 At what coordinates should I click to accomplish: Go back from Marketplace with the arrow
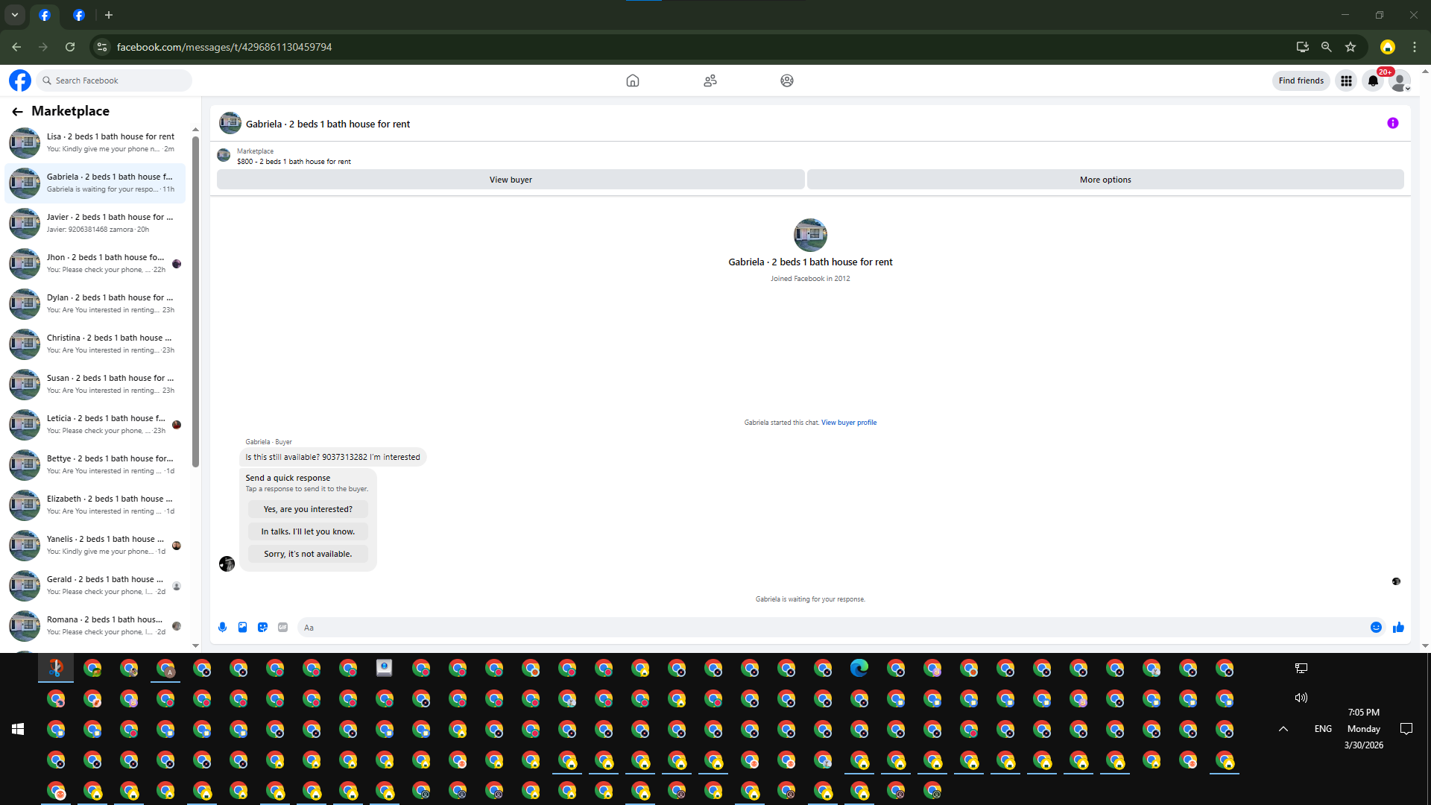[17, 112]
